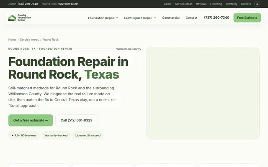Open the Commercial menu item
The width and height of the screenshot is (268, 167).
(171, 18)
